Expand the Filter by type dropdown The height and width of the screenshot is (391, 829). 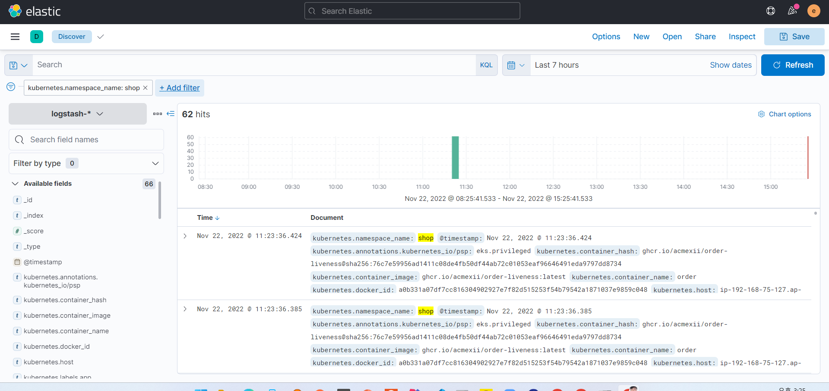[x=86, y=163]
